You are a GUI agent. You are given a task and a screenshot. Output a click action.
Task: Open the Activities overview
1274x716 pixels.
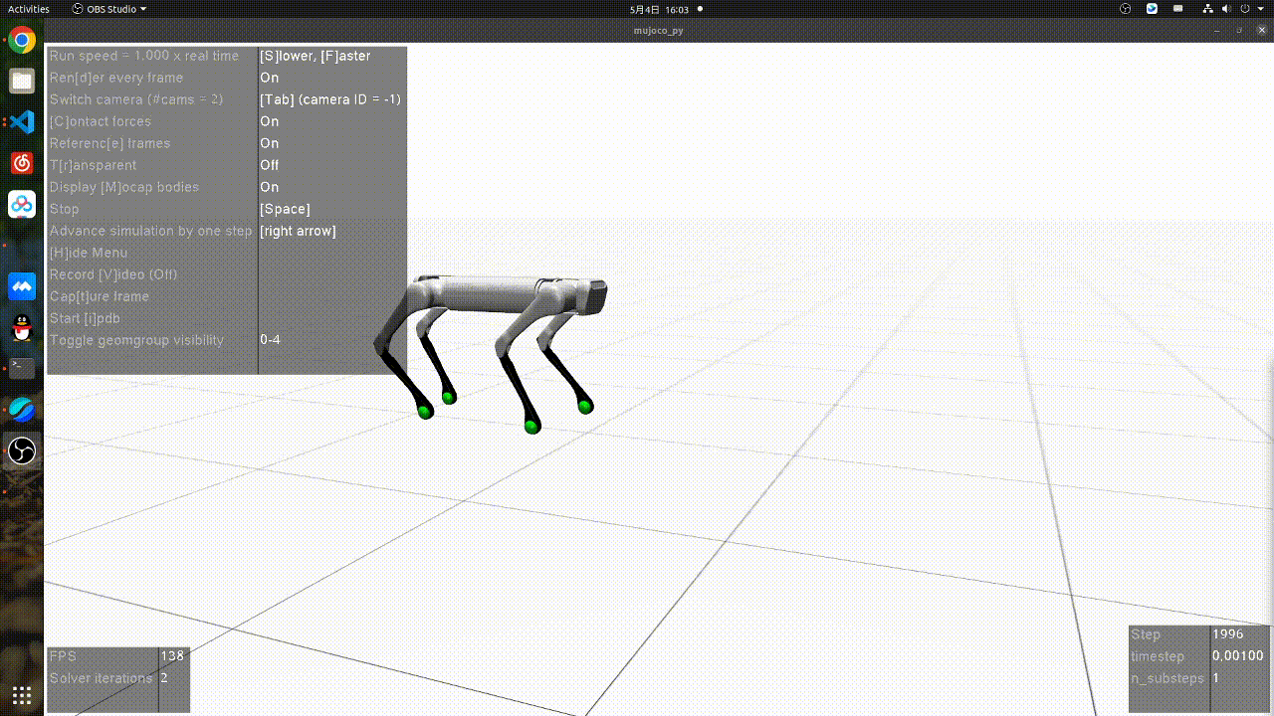click(x=28, y=9)
